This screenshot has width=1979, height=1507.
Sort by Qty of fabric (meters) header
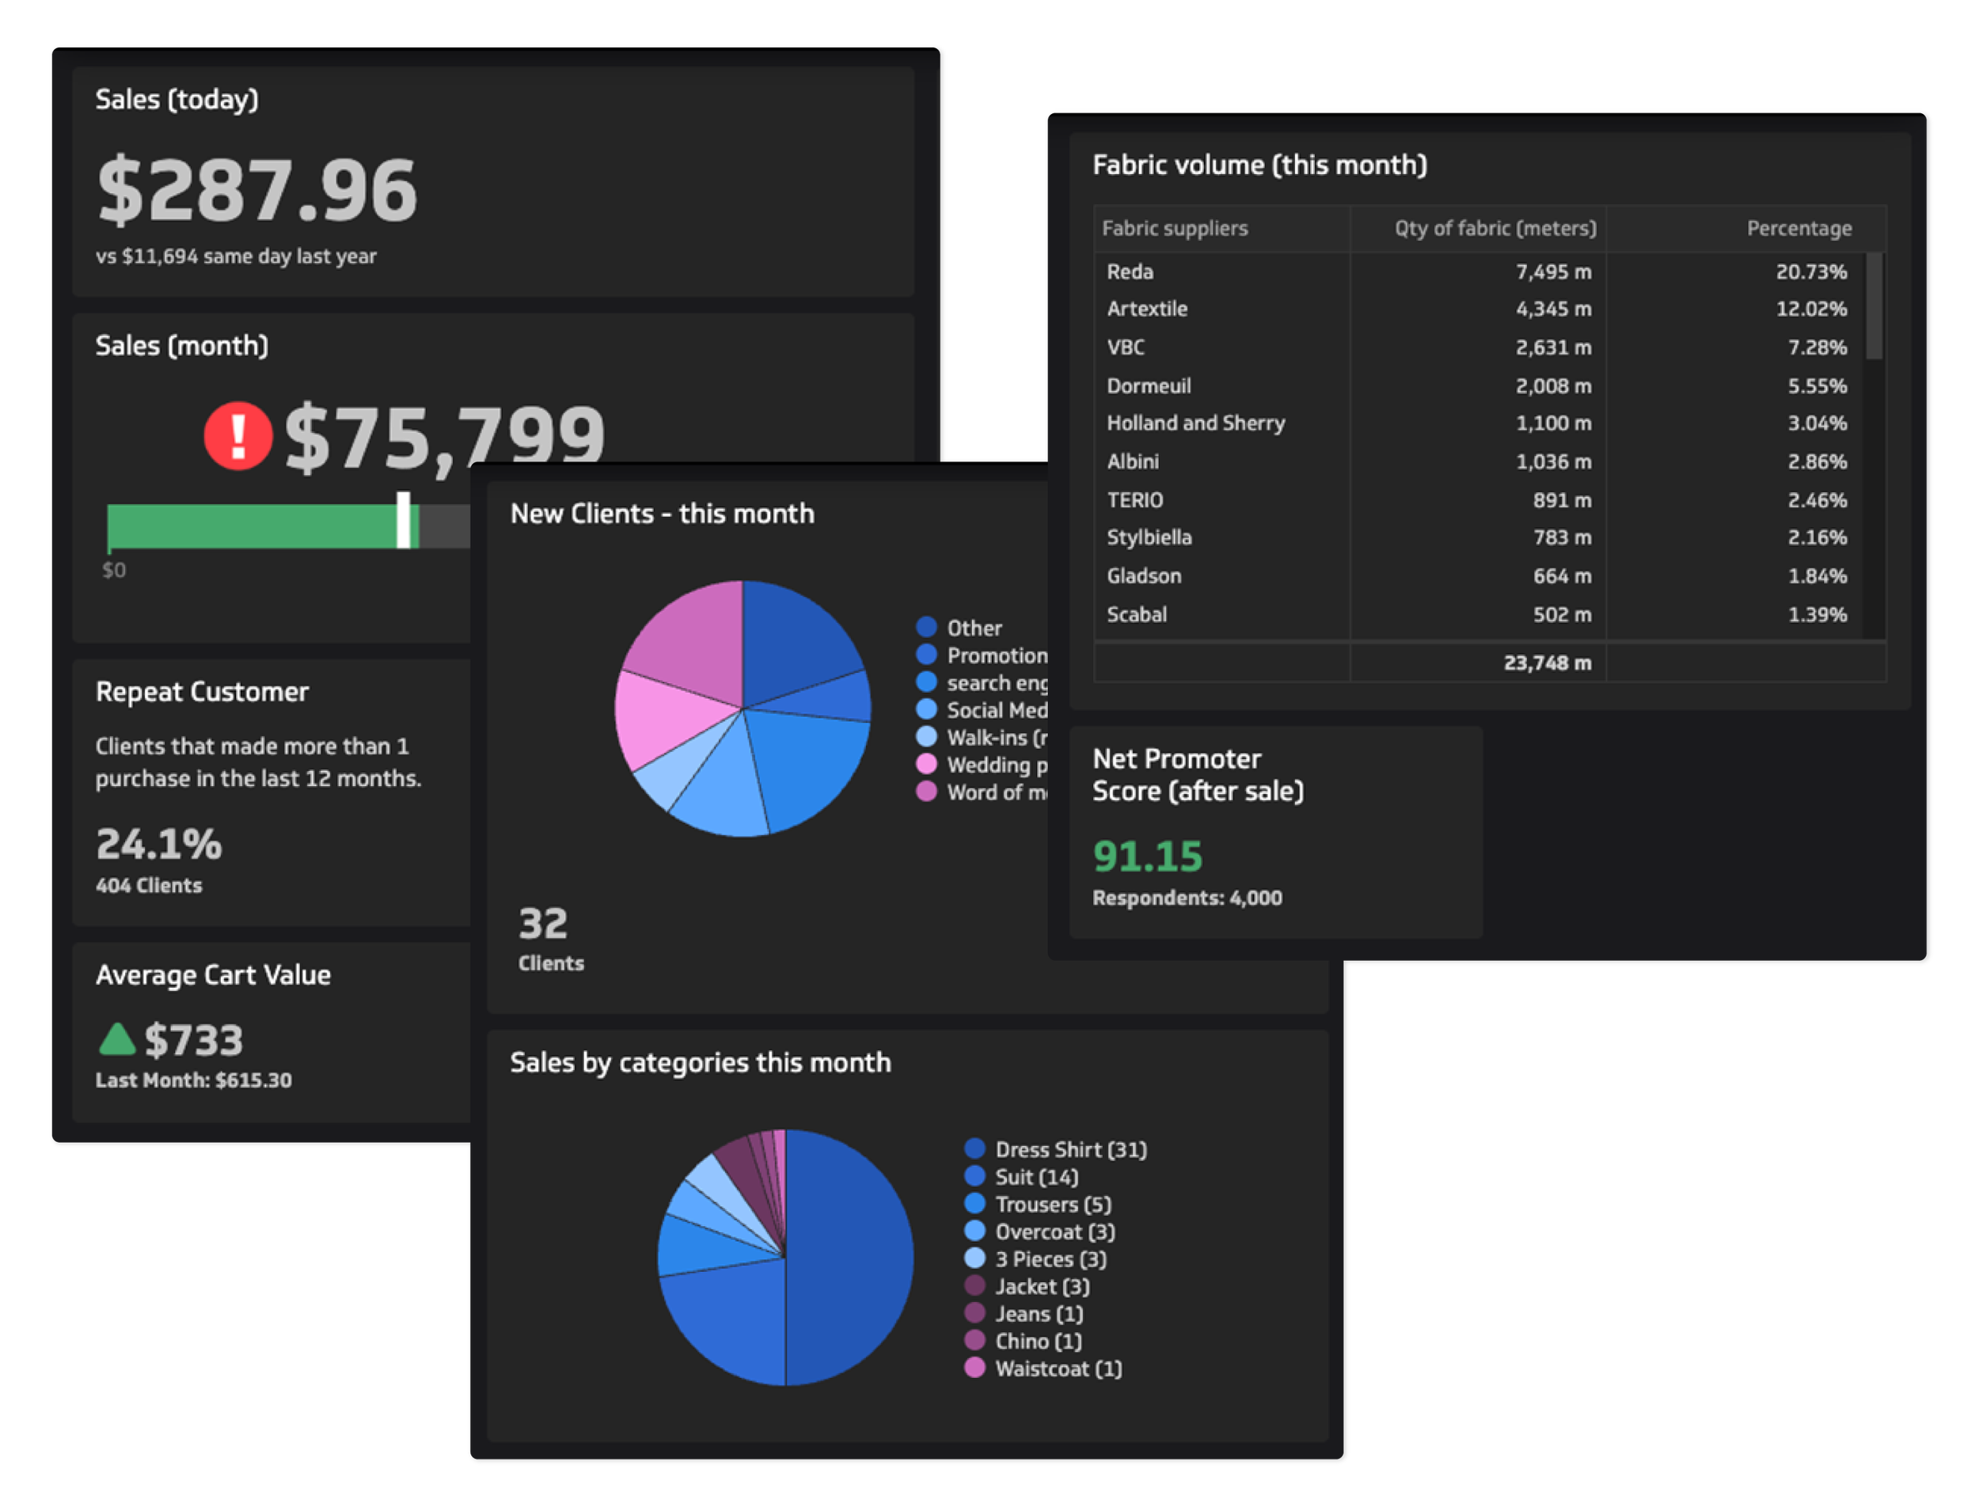click(1495, 229)
